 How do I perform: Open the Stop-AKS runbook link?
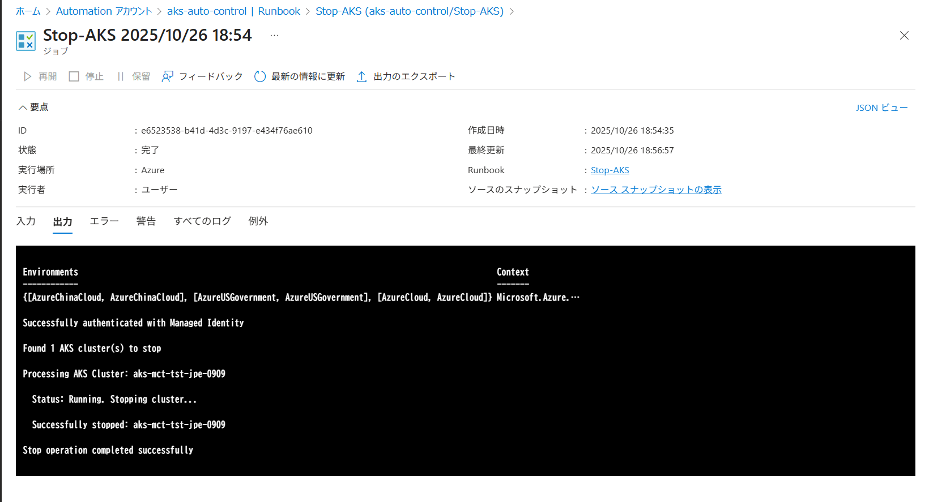coord(610,170)
